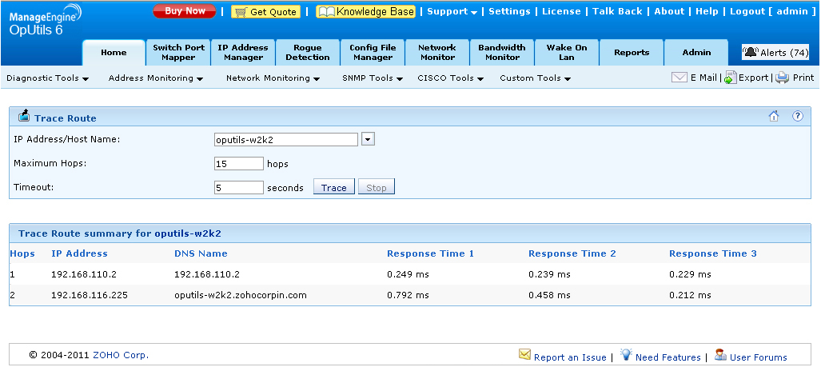Focus the Maximum Hops input field
821x367 pixels.
(x=239, y=164)
